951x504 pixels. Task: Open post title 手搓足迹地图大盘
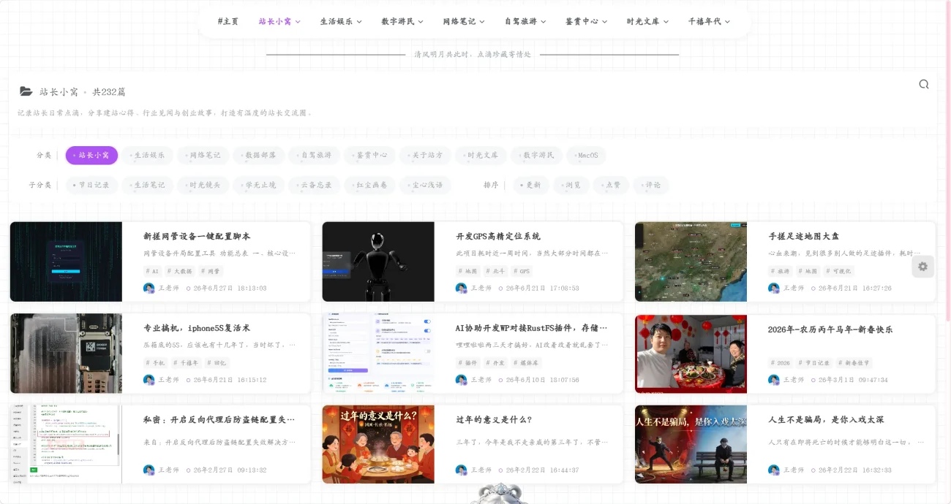(803, 237)
